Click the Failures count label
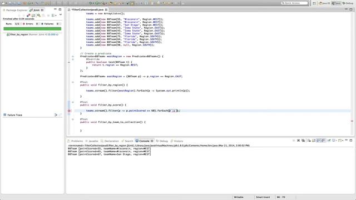Image resolution: width=356 pixels, height=200 pixels. click(x=50, y=24)
